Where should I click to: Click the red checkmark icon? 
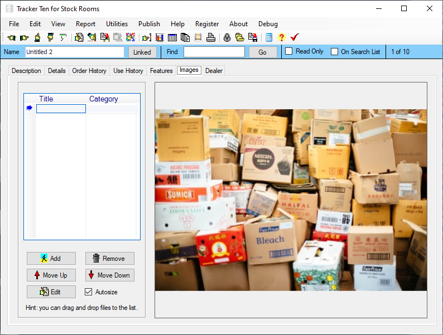[x=295, y=37]
